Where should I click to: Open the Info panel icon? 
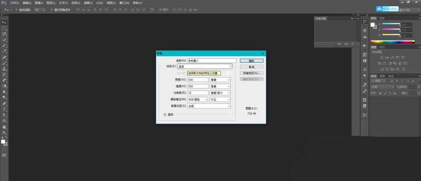365,61
